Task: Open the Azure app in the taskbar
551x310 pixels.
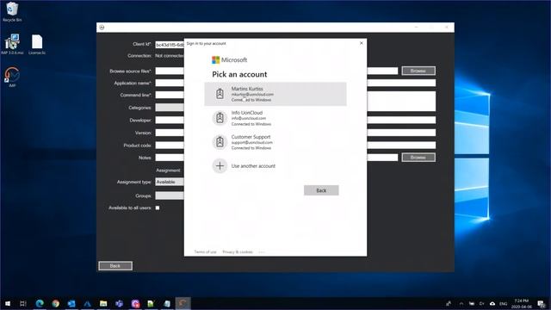Action: [x=87, y=303]
